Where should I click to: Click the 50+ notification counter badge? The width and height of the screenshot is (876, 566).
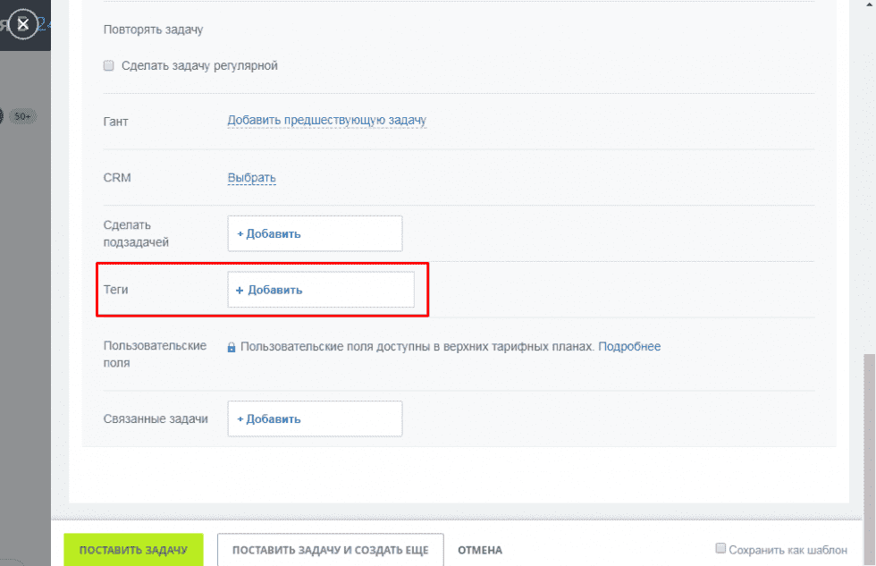pyautogui.click(x=22, y=116)
